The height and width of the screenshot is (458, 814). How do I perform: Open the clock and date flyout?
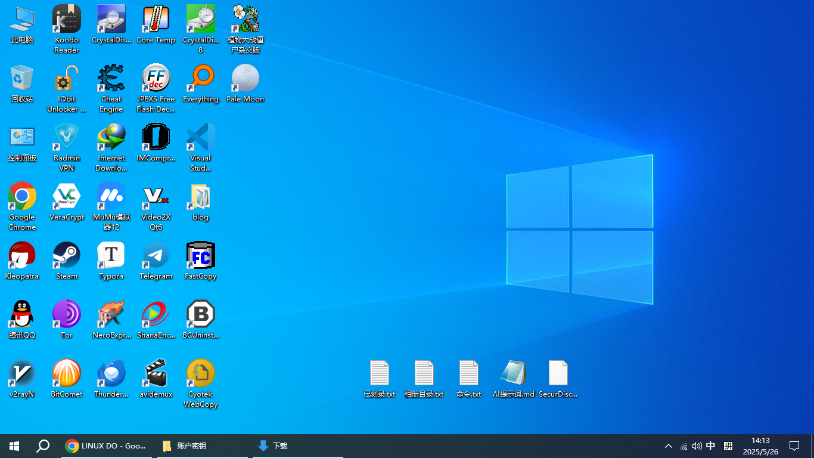[x=760, y=446]
